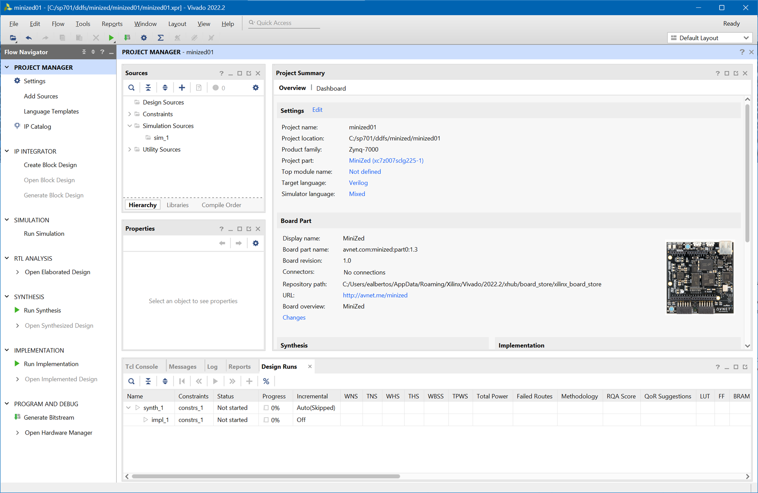Collapse the IP INTEGRATOR section
758x493 pixels.
point(7,151)
